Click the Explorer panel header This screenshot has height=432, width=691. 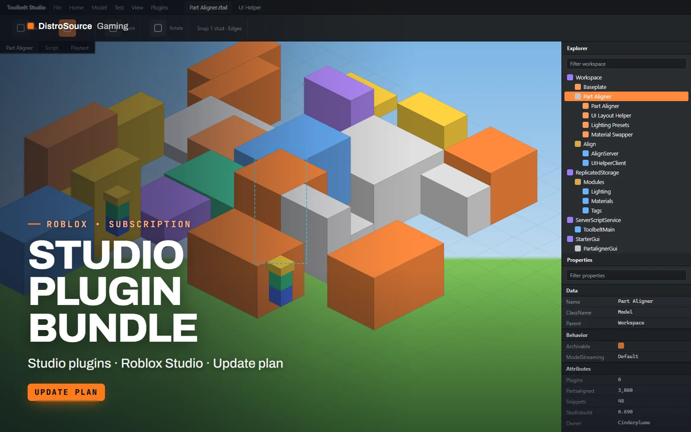(x=626, y=48)
